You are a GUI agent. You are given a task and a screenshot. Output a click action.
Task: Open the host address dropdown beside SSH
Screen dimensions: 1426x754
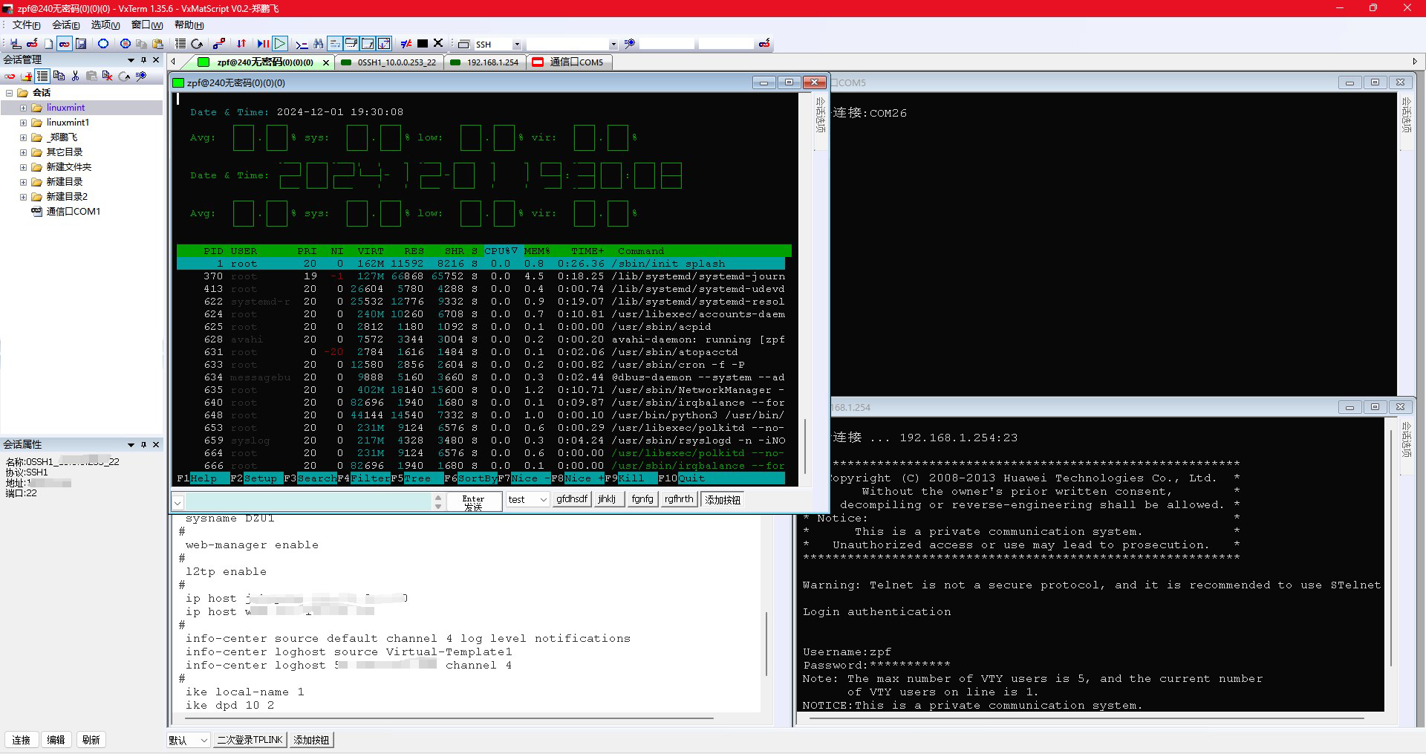pyautogui.click(x=613, y=45)
